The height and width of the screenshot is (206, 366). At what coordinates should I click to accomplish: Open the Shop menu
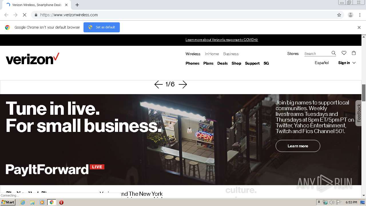point(236,63)
